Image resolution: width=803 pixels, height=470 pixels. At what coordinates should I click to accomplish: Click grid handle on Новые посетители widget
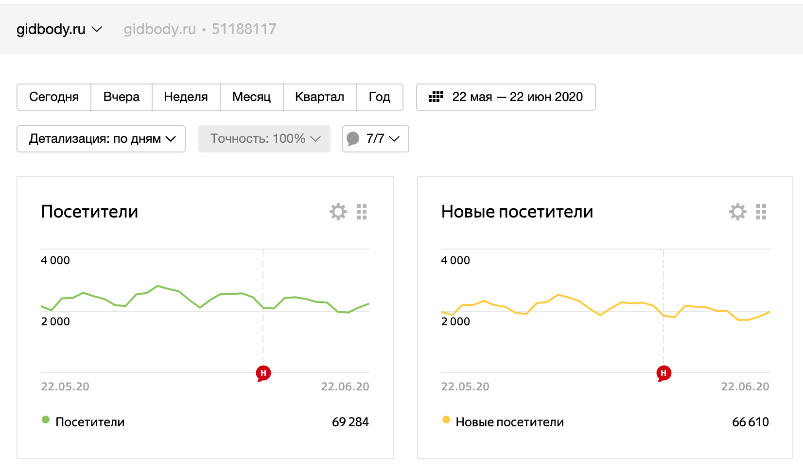761,212
